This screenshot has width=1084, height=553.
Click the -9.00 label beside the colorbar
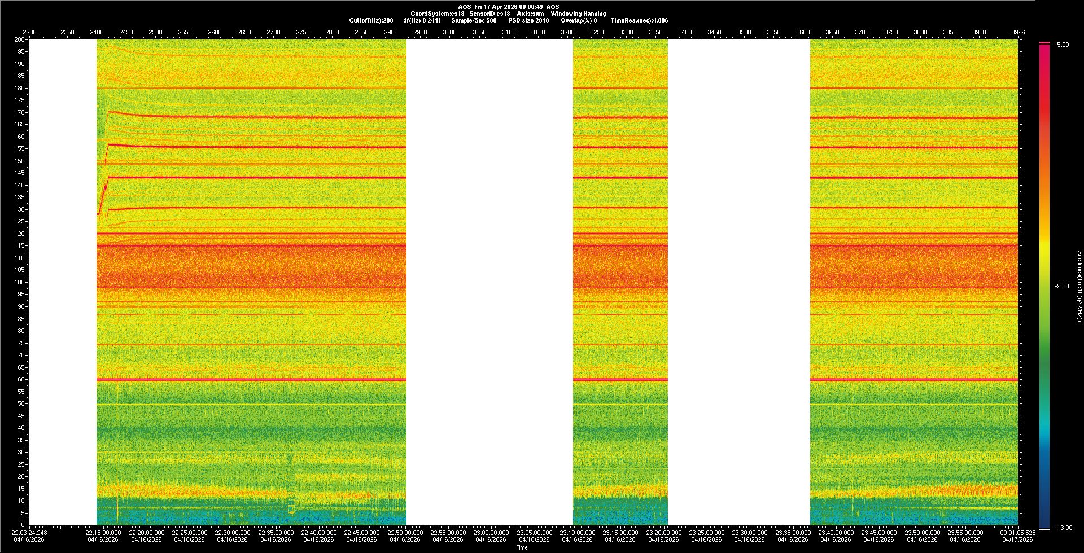click(1062, 287)
